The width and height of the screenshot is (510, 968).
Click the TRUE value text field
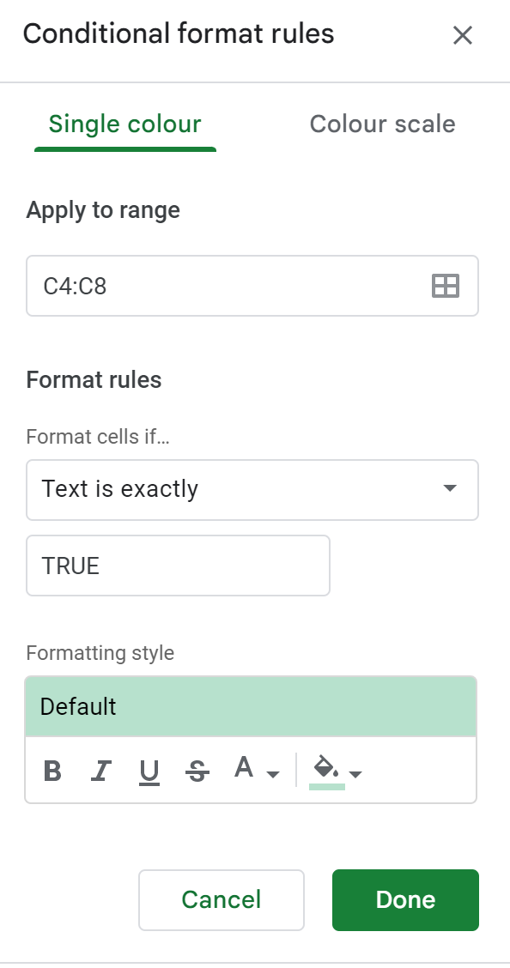(178, 565)
